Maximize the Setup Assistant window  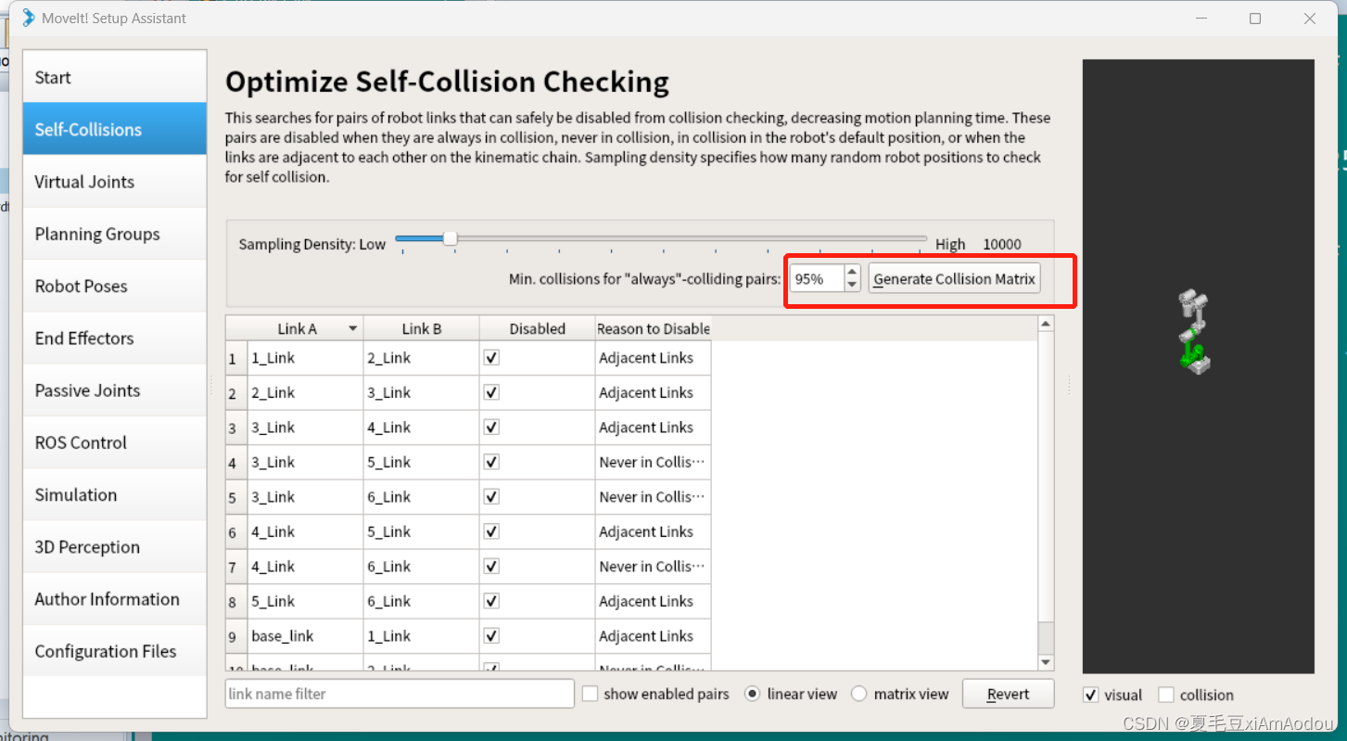coord(1255,19)
